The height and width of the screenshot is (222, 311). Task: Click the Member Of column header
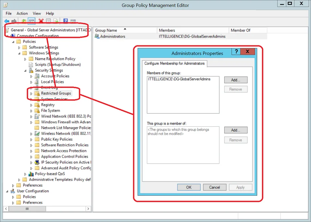248,30
